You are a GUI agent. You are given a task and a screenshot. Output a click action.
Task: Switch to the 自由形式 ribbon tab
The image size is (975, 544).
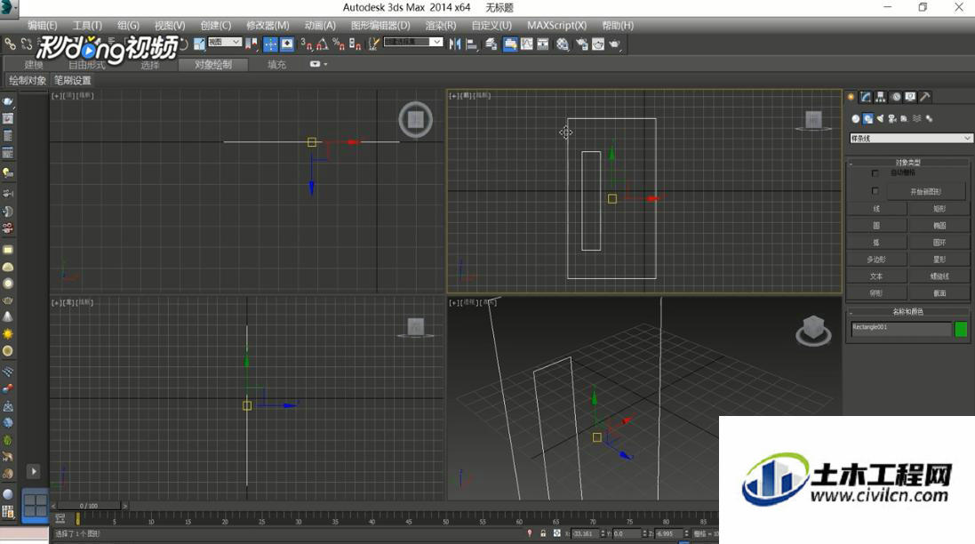[87, 65]
